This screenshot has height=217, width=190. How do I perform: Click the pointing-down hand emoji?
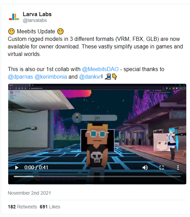[x=115, y=77]
